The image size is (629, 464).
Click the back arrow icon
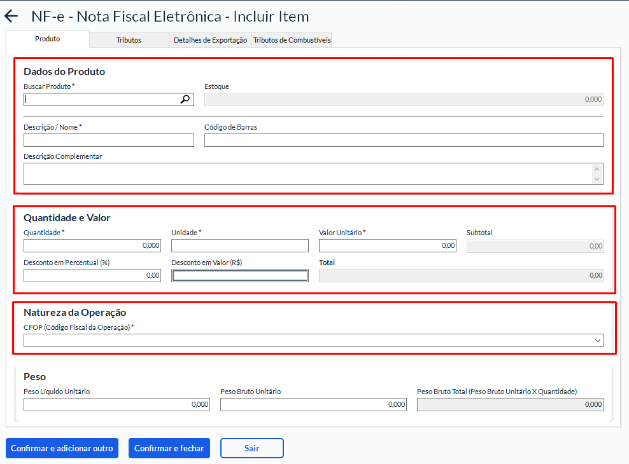(11, 17)
